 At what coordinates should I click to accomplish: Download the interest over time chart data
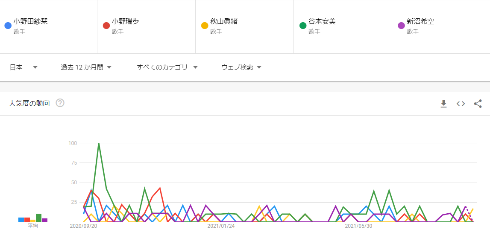pyautogui.click(x=443, y=104)
